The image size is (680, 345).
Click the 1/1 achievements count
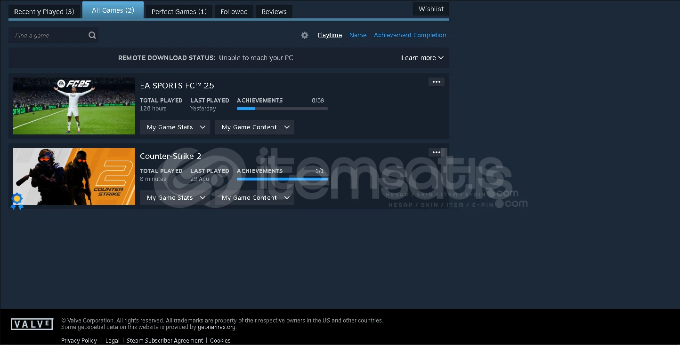click(x=320, y=171)
